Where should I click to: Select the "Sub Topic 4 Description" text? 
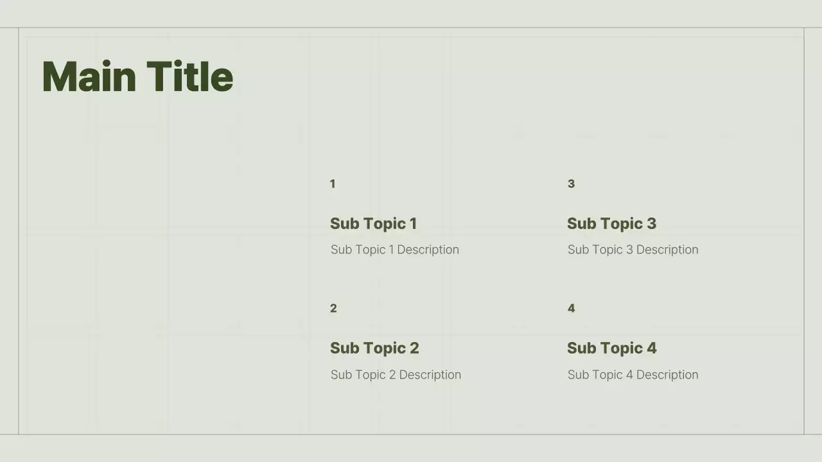[633, 375]
